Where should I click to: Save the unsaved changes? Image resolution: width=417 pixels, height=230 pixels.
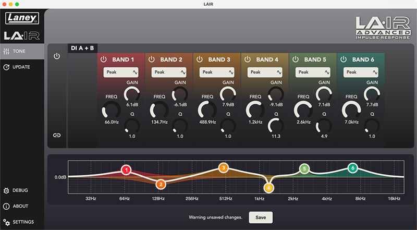pos(260,217)
